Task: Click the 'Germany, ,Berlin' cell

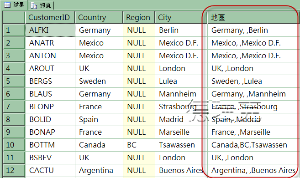Action: tap(254, 30)
